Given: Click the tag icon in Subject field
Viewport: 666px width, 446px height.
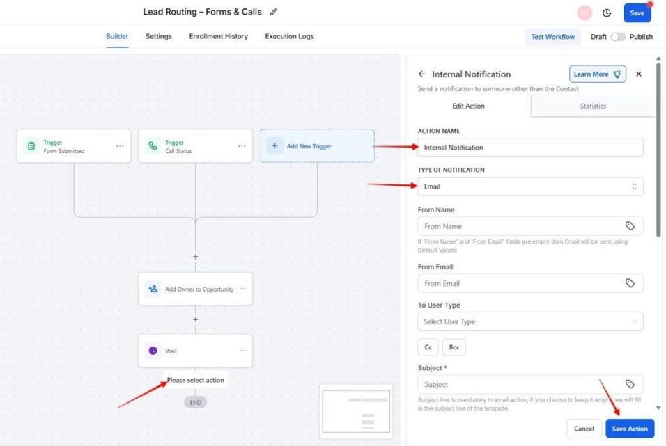Looking at the screenshot, I should [630, 384].
